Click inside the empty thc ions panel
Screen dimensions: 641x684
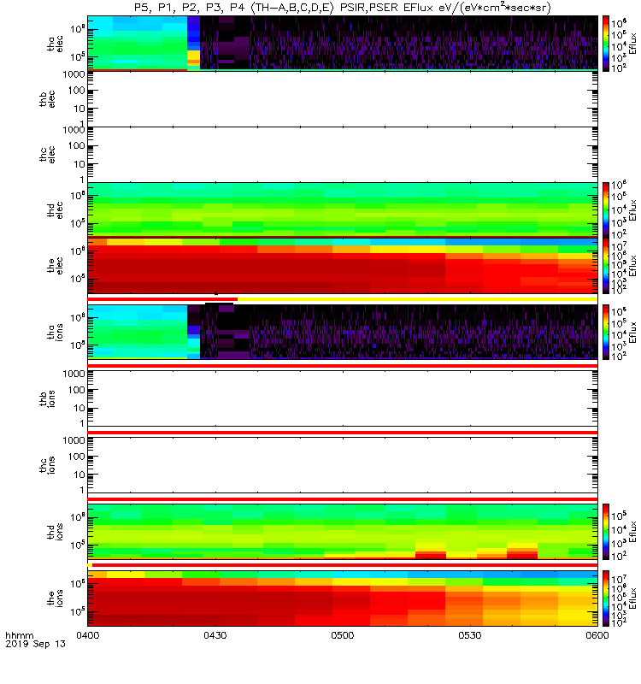[x=343, y=465]
